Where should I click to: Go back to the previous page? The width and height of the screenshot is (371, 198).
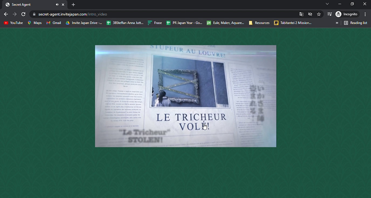(x=6, y=14)
